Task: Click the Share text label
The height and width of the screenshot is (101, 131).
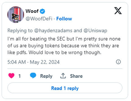Action: tap(76, 76)
